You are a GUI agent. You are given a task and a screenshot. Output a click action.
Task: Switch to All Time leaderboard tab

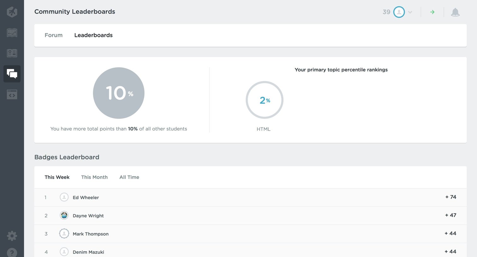(129, 177)
